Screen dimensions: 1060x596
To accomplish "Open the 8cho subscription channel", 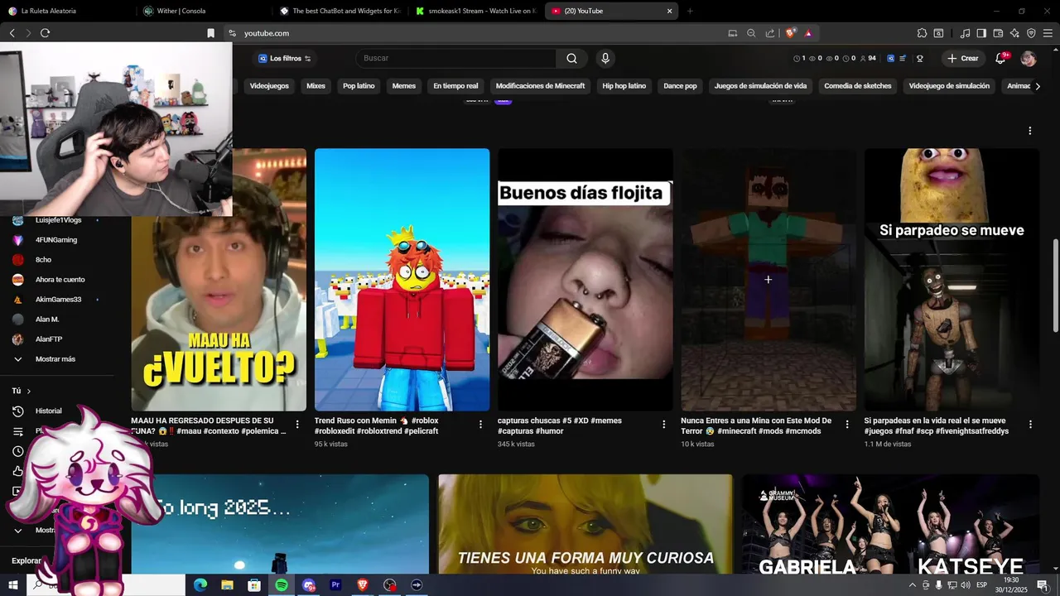I will (x=41, y=260).
